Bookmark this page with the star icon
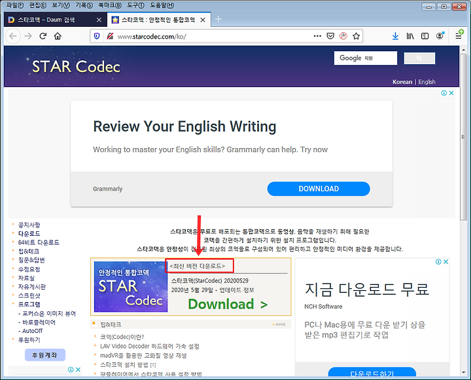This screenshot has height=380, width=471. coord(357,36)
